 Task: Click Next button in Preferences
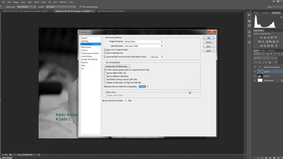(209, 51)
